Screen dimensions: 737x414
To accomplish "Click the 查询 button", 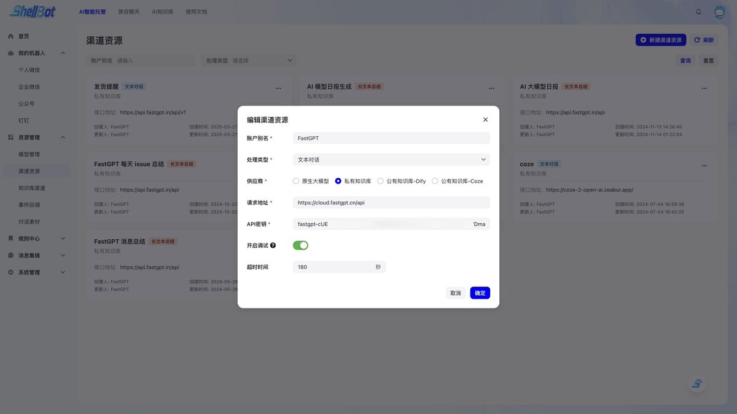I will pos(685,61).
